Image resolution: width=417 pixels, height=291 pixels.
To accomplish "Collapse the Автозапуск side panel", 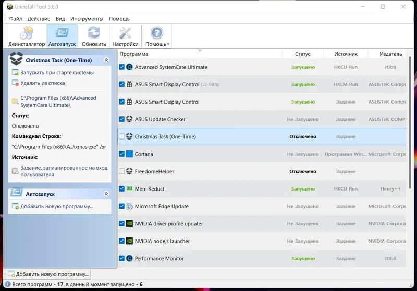I will coord(106,194).
